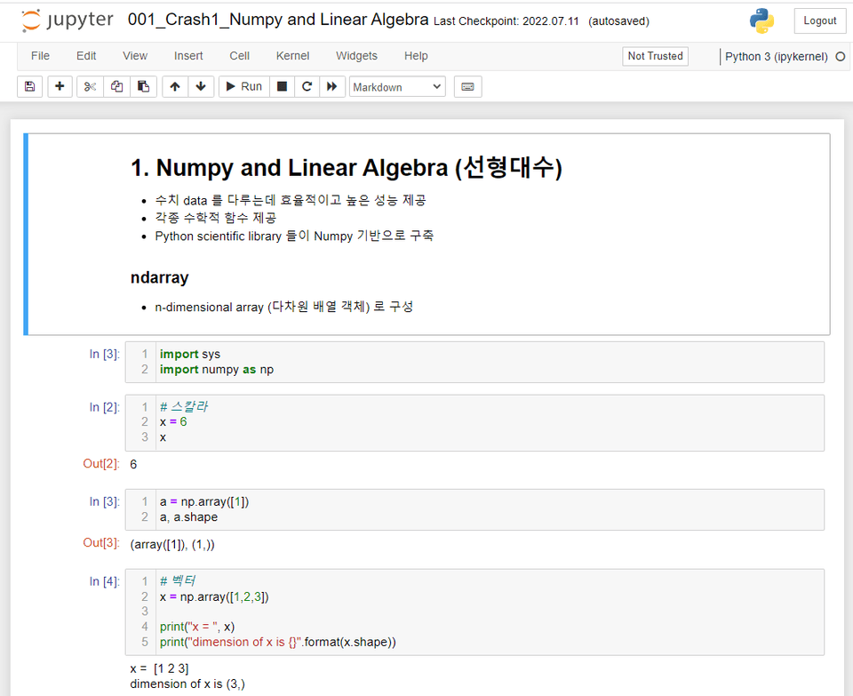Open the Widgets menu
853x696 pixels.
[x=356, y=56]
